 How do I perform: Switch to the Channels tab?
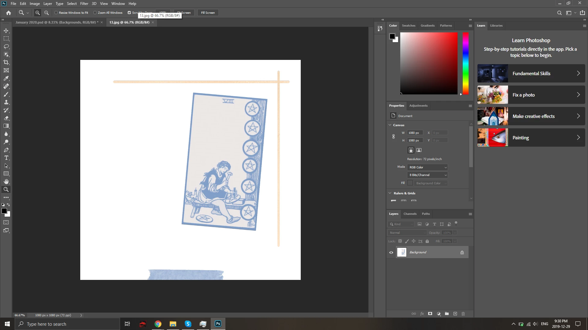point(410,214)
